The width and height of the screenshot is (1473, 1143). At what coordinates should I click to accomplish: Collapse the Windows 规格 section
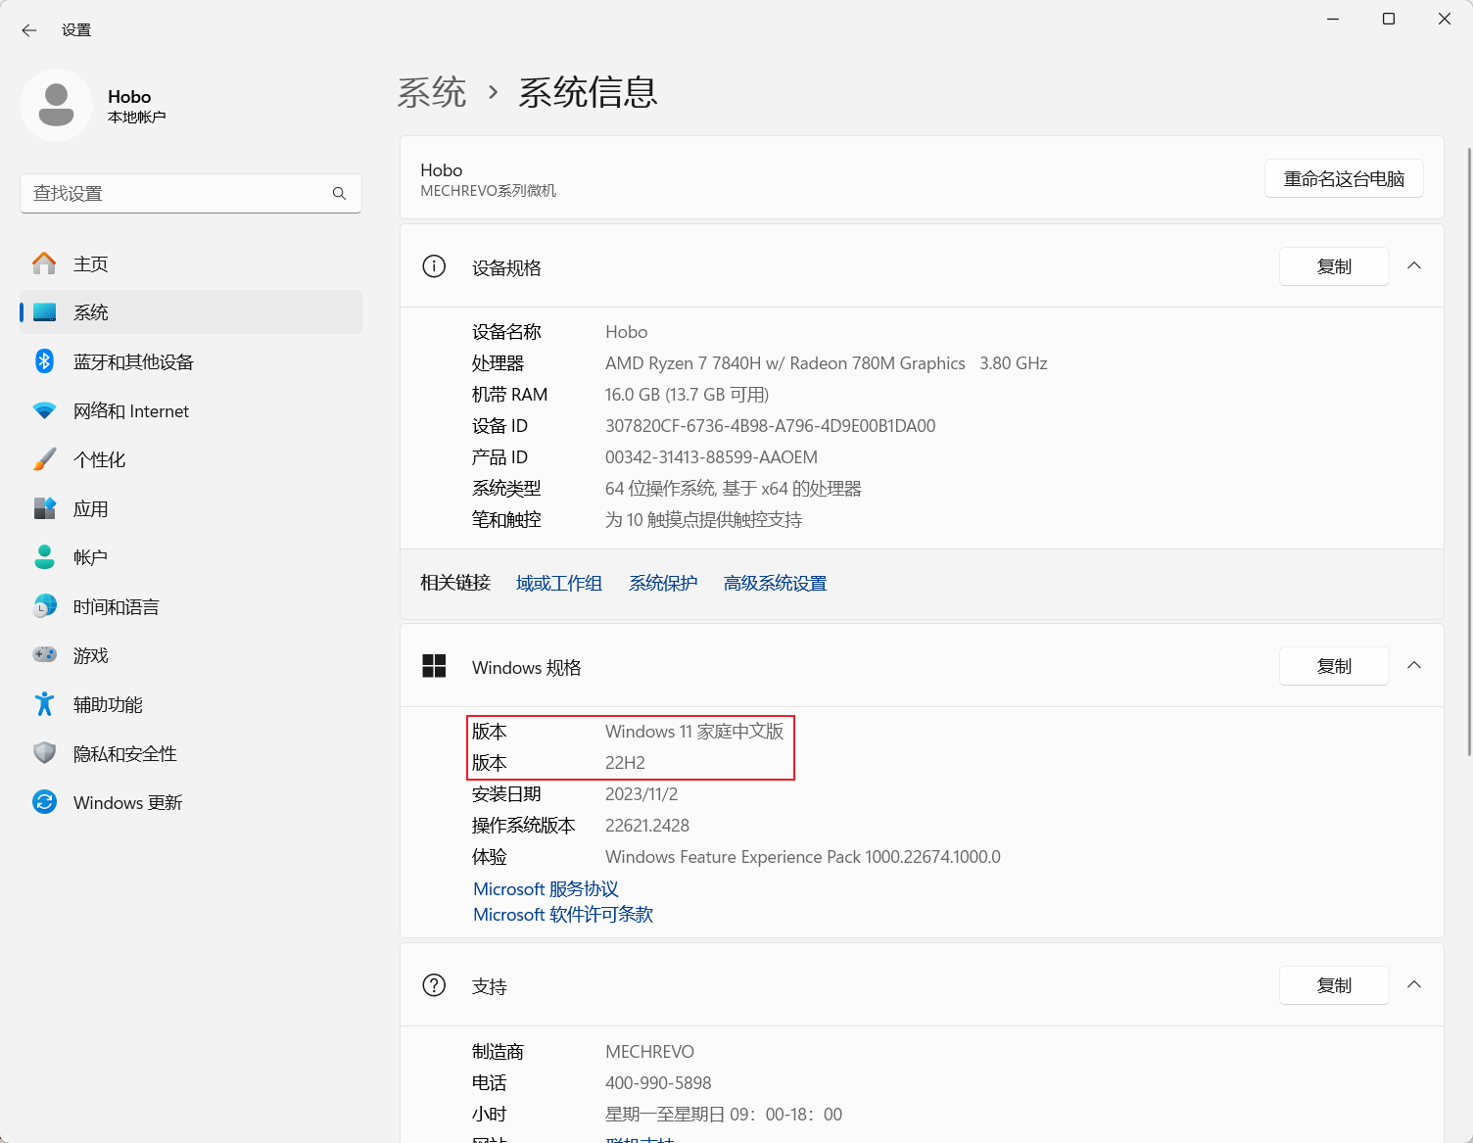pyautogui.click(x=1414, y=665)
